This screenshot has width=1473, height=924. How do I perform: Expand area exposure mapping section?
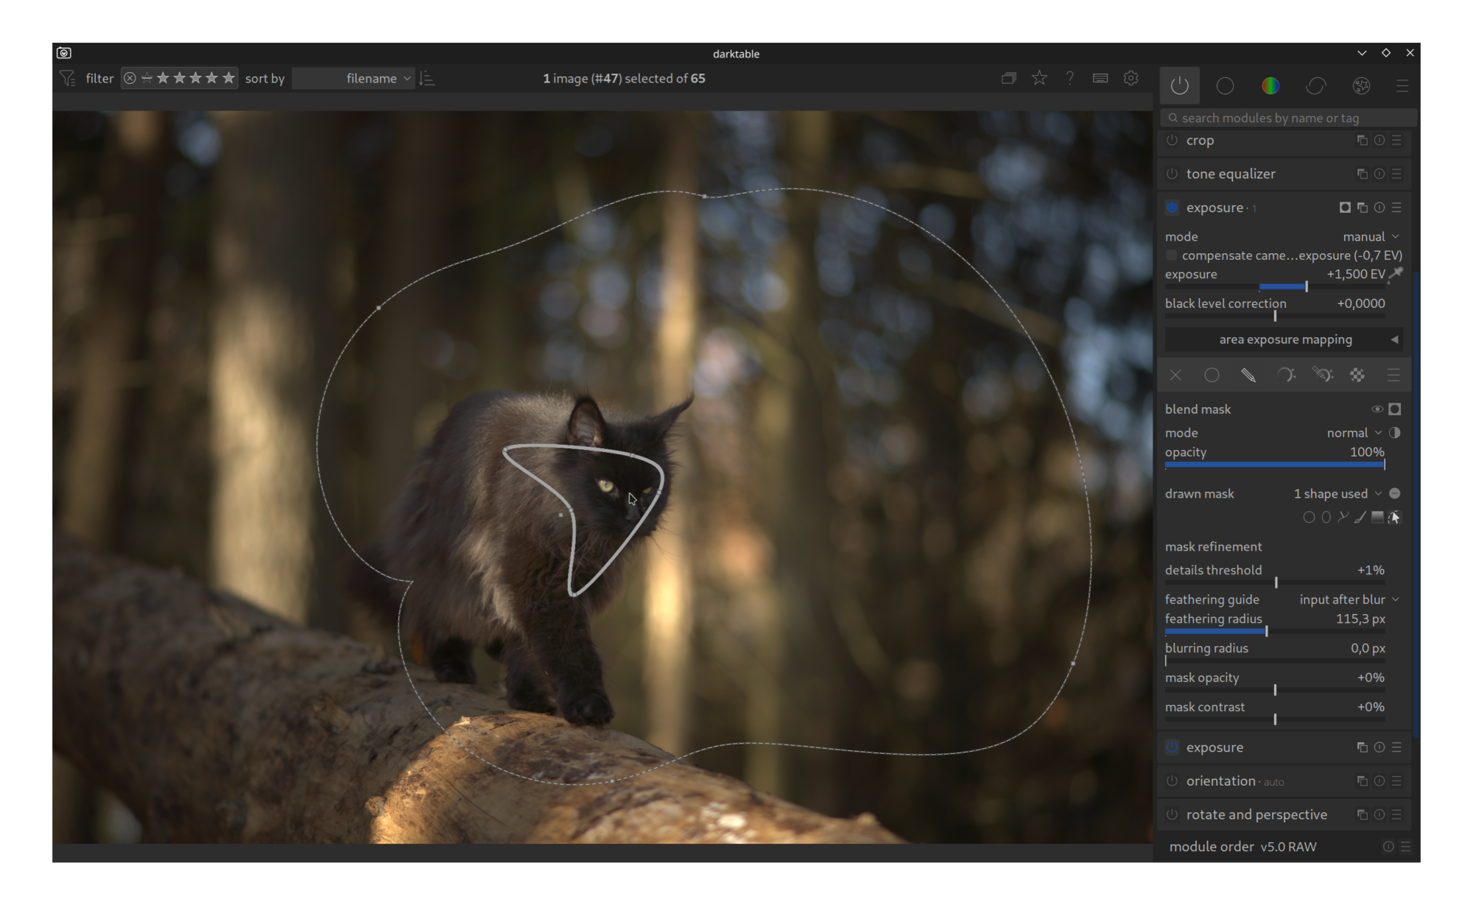(1285, 339)
